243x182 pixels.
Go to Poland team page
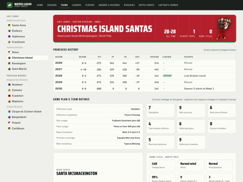pyautogui.click(x=27, y=123)
